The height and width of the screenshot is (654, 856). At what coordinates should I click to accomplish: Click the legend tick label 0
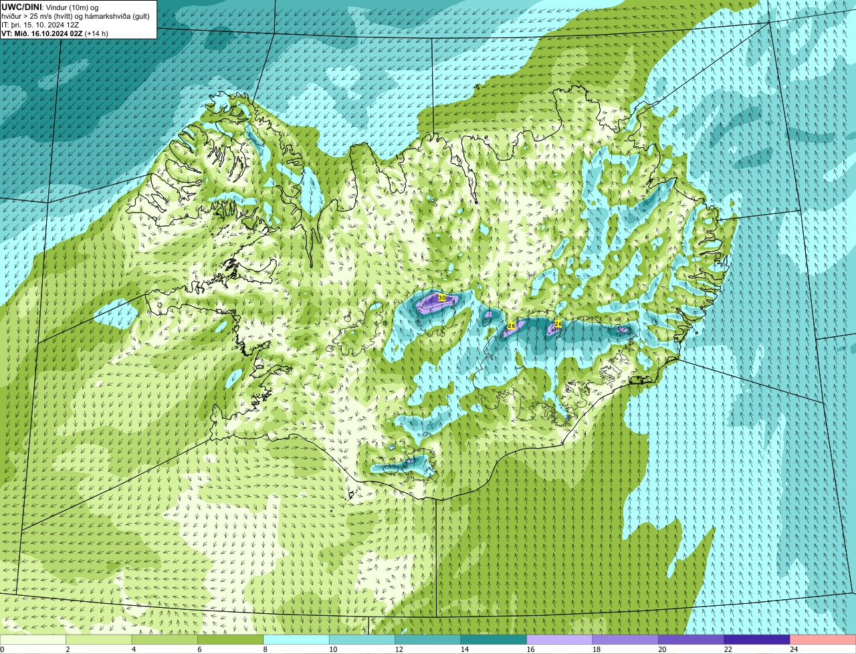[2, 649]
